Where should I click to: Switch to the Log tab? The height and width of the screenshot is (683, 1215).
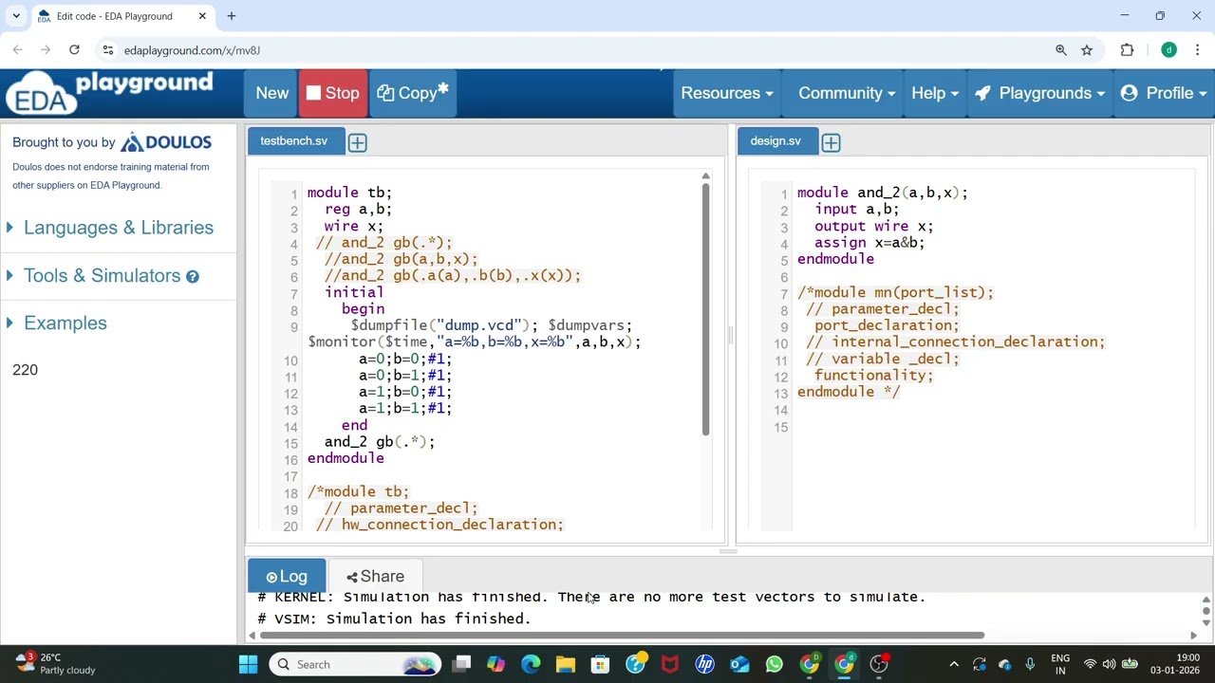(x=287, y=577)
